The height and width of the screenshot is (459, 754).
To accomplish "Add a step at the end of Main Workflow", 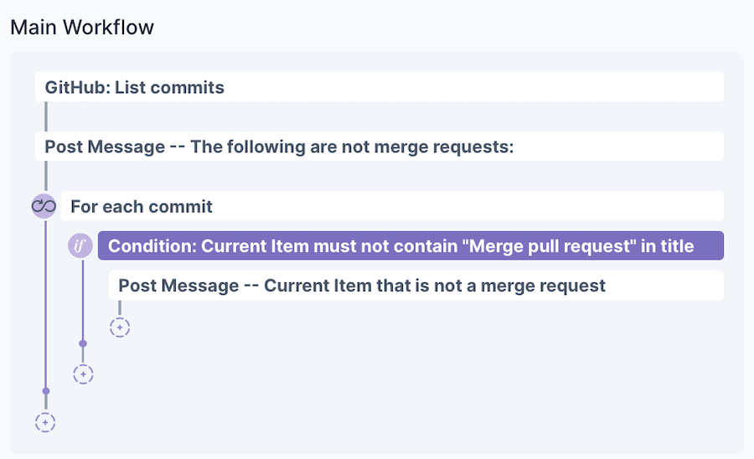I will 45,423.
